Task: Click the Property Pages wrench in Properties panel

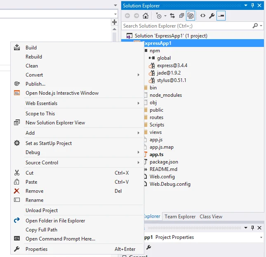Action: pyautogui.click(x=148, y=248)
